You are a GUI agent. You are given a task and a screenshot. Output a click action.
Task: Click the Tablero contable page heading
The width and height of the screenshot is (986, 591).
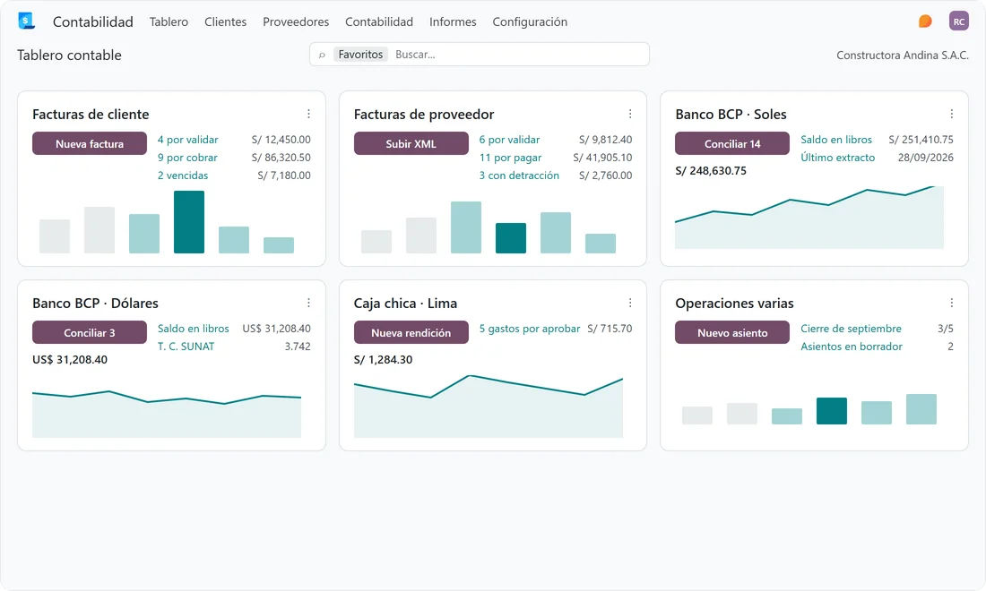click(x=69, y=56)
